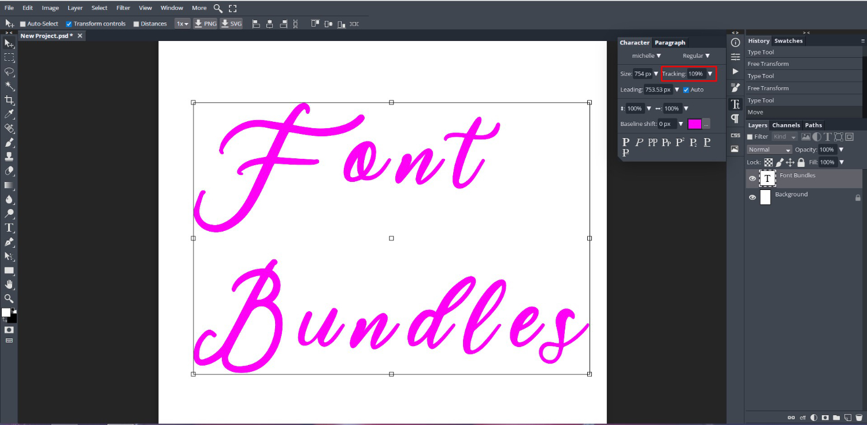Hide the Background layer

click(x=752, y=197)
